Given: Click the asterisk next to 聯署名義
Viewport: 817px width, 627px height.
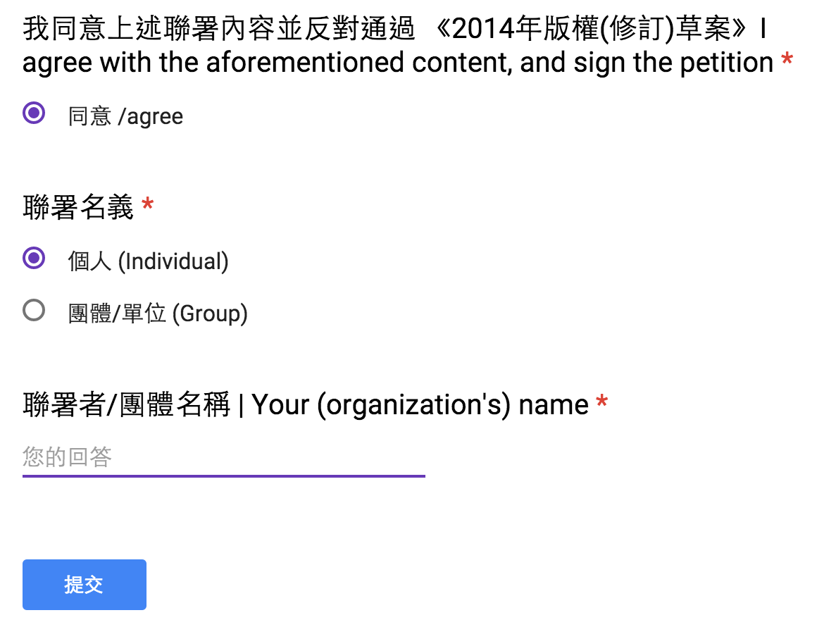Looking at the screenshot, I should pyautogui.click(x=146, y=204).
